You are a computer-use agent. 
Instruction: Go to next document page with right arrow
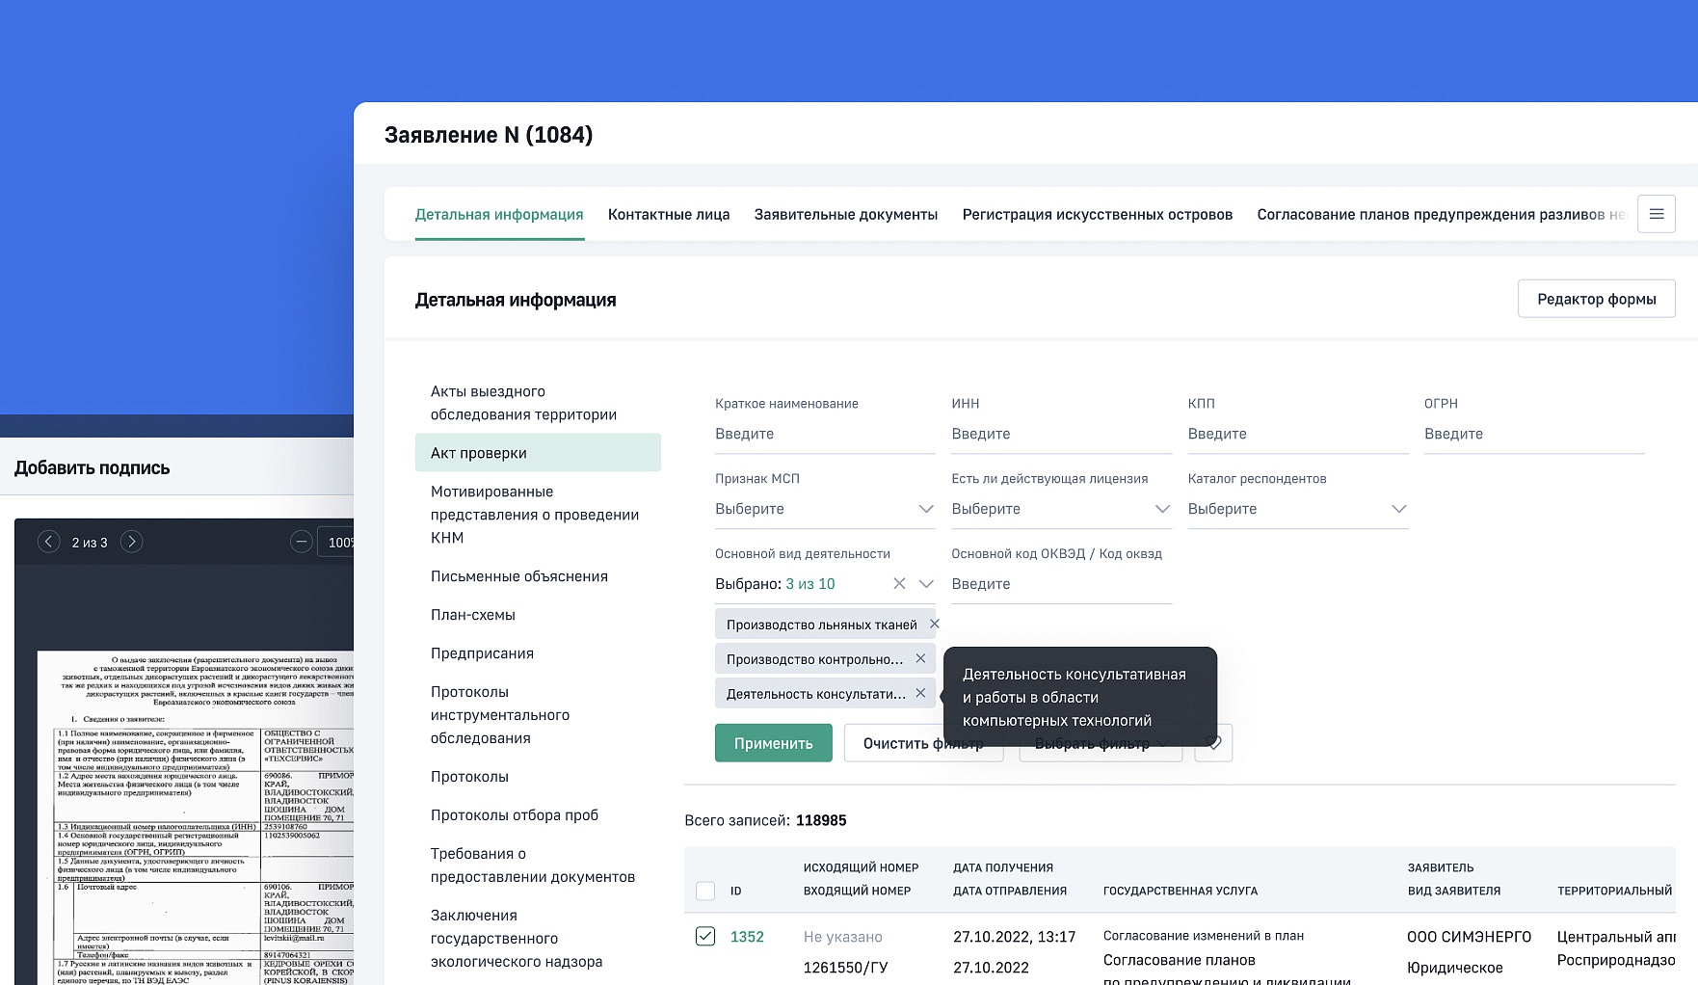(x=132, y=542)
